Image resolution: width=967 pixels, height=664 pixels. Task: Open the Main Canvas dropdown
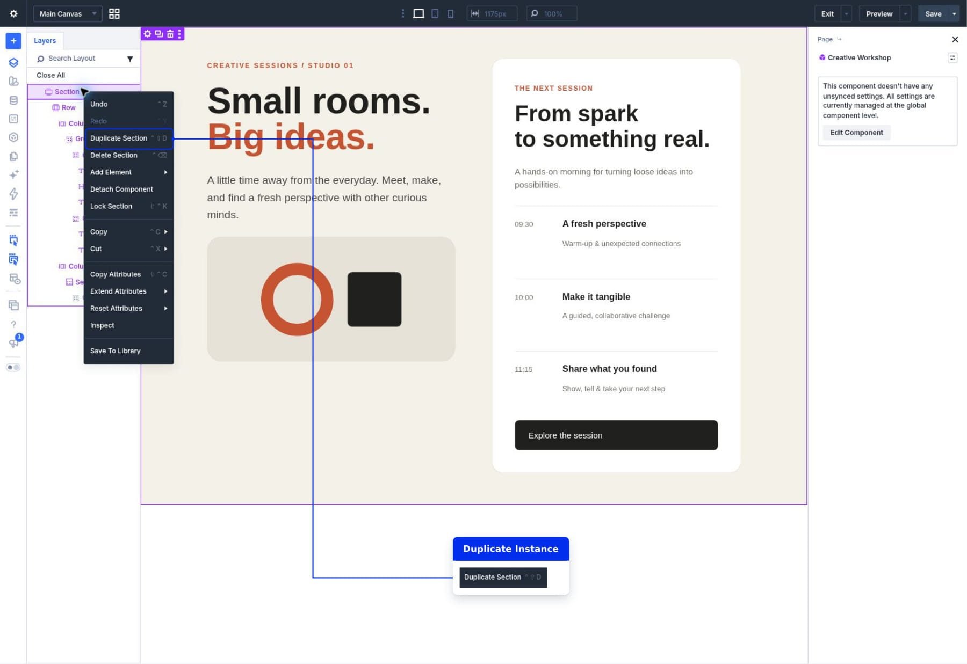[x=68, y=13]
